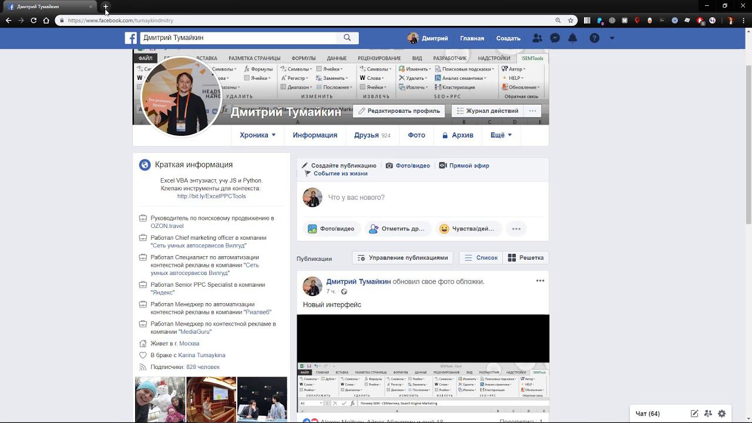Open the Messenger icon in top bar

click(x=555, y=38)
